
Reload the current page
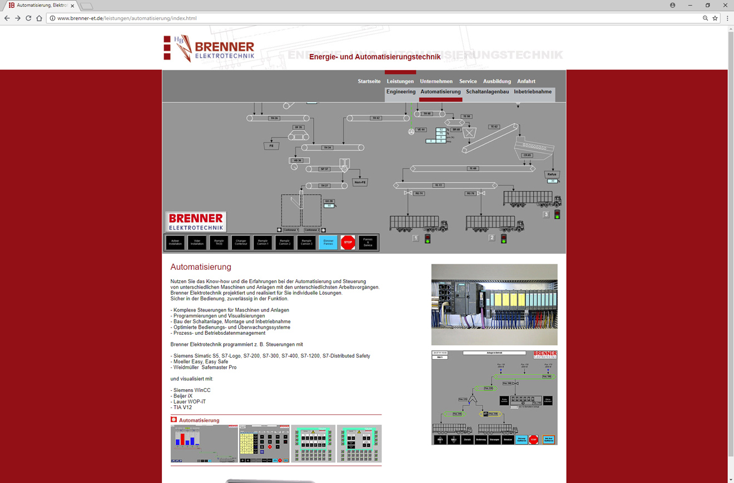(x=28, y=18)
